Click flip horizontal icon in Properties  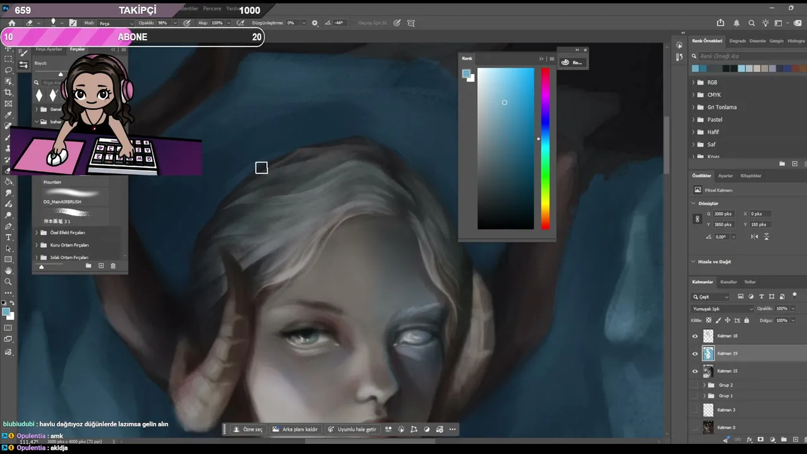(755, 236)
